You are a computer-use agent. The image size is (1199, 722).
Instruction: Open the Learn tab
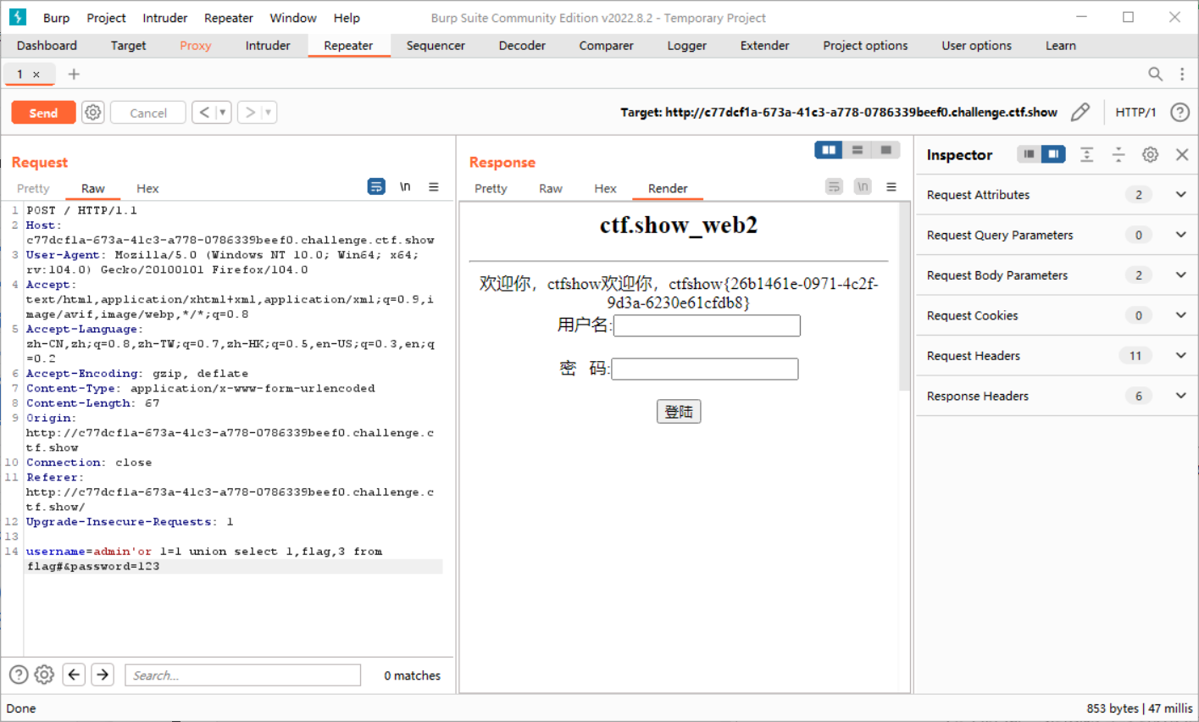(x=1060, y=46)
